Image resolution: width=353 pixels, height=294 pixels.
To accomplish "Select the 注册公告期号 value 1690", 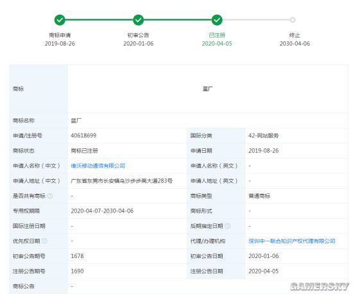I will (x=77, y=271).
